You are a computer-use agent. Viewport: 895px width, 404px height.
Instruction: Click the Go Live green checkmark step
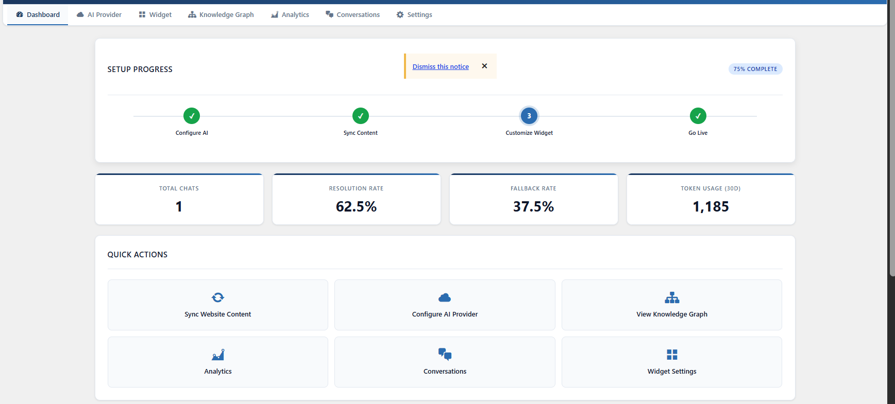coord(698,116)
